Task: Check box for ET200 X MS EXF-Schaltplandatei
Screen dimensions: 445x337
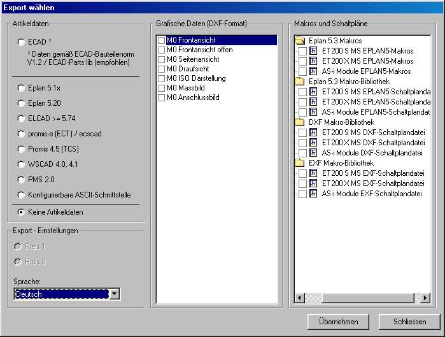Action: [x=302, y=184]
